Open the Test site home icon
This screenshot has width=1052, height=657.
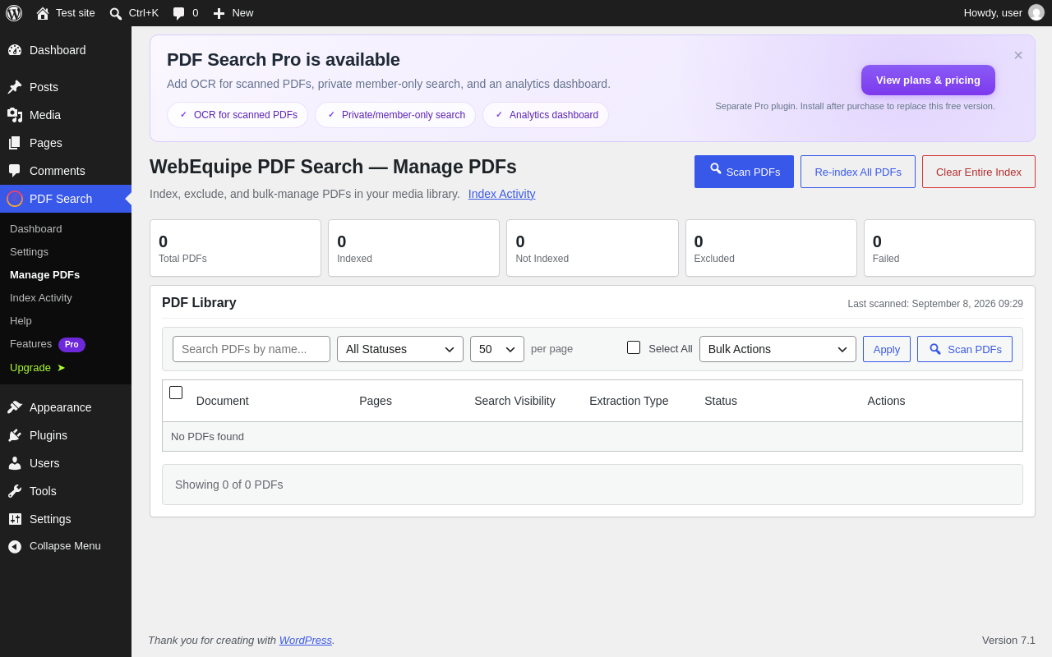tap(43, 13)
